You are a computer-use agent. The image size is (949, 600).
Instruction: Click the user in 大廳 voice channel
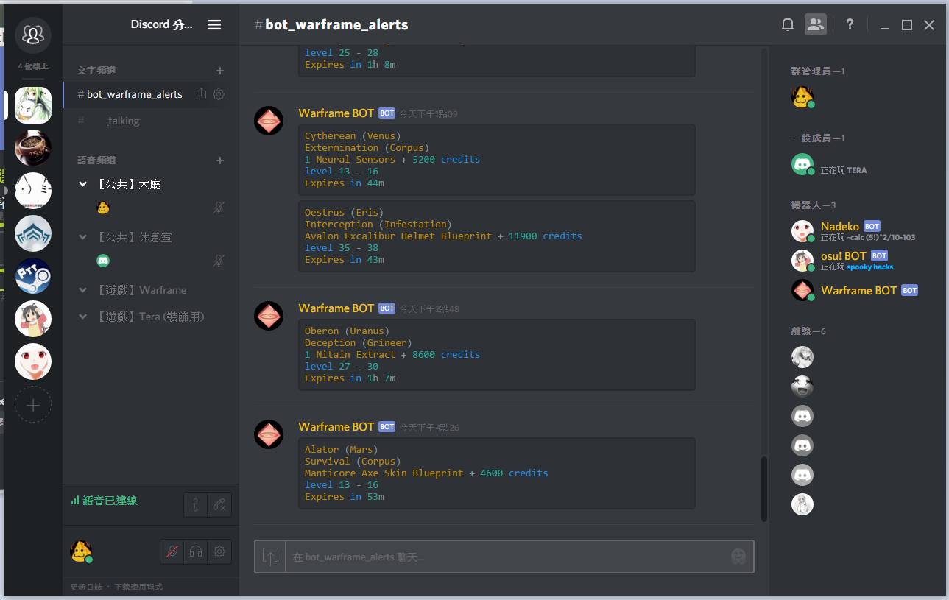[x=103, y=208]
